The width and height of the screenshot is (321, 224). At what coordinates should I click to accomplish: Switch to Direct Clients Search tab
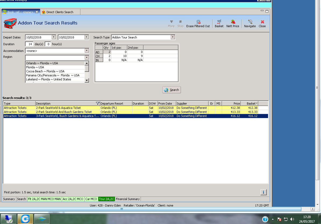60,12
